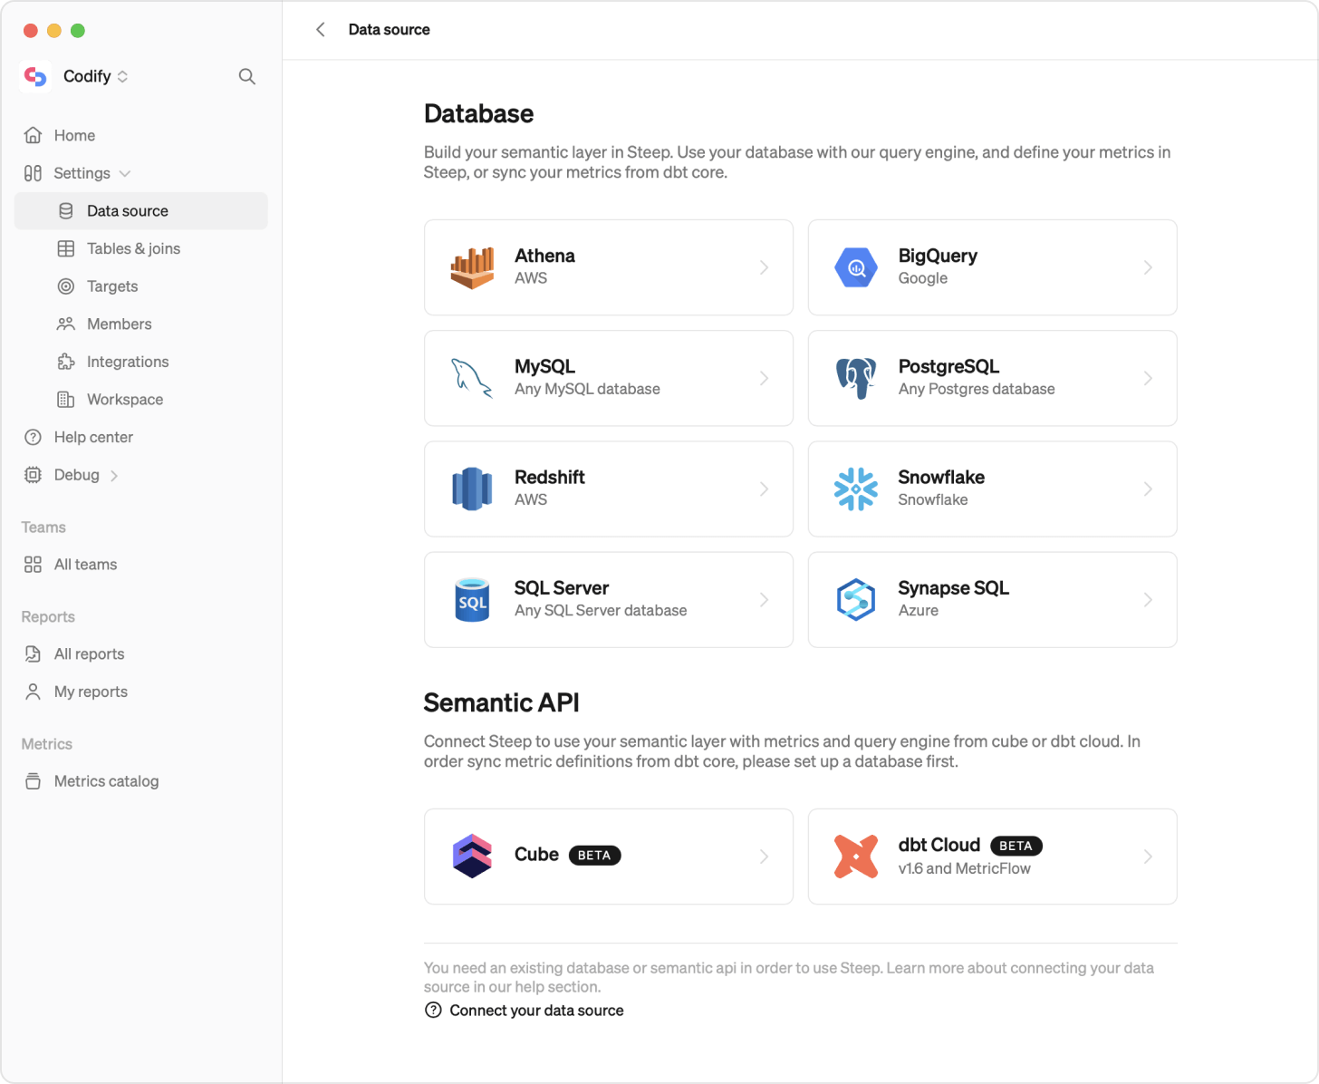
Task: Click the chevron on the dbt Cloud card
Action: click(x=1148, y=857)
